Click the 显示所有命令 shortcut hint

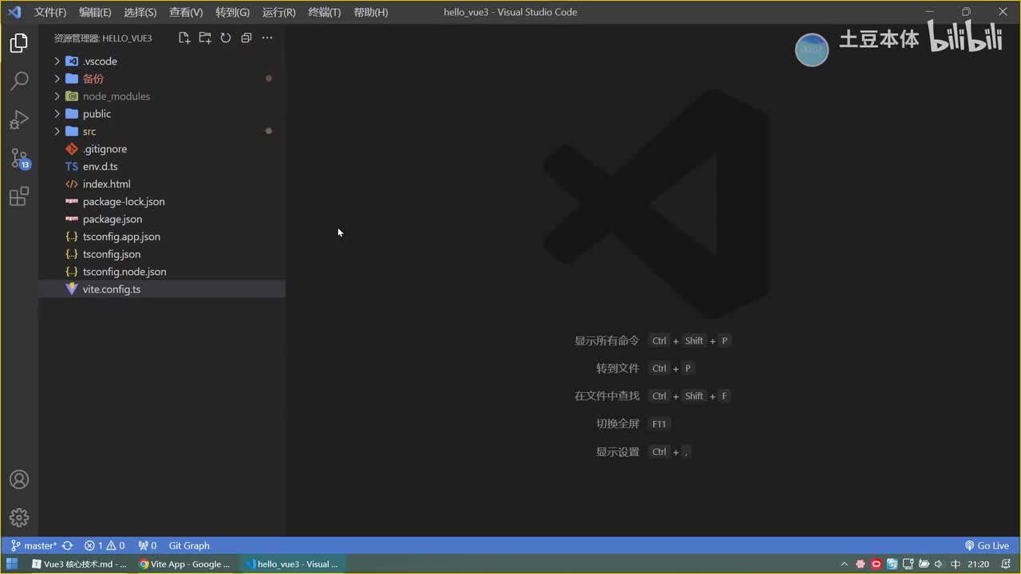coord(607,340)
